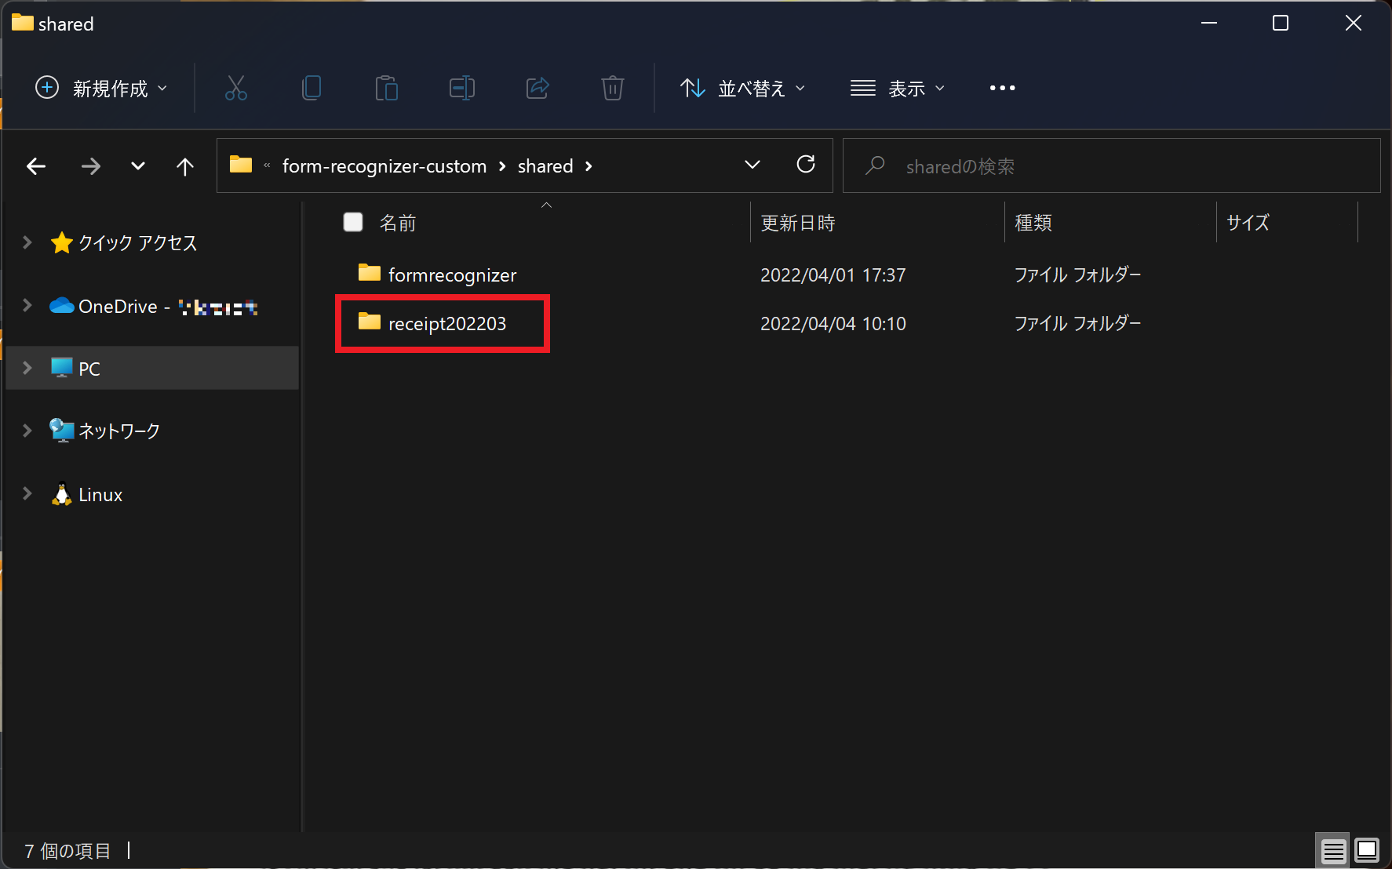Go up one folder level
This screenshot has width=1392, height=869.
click(185, 166)
